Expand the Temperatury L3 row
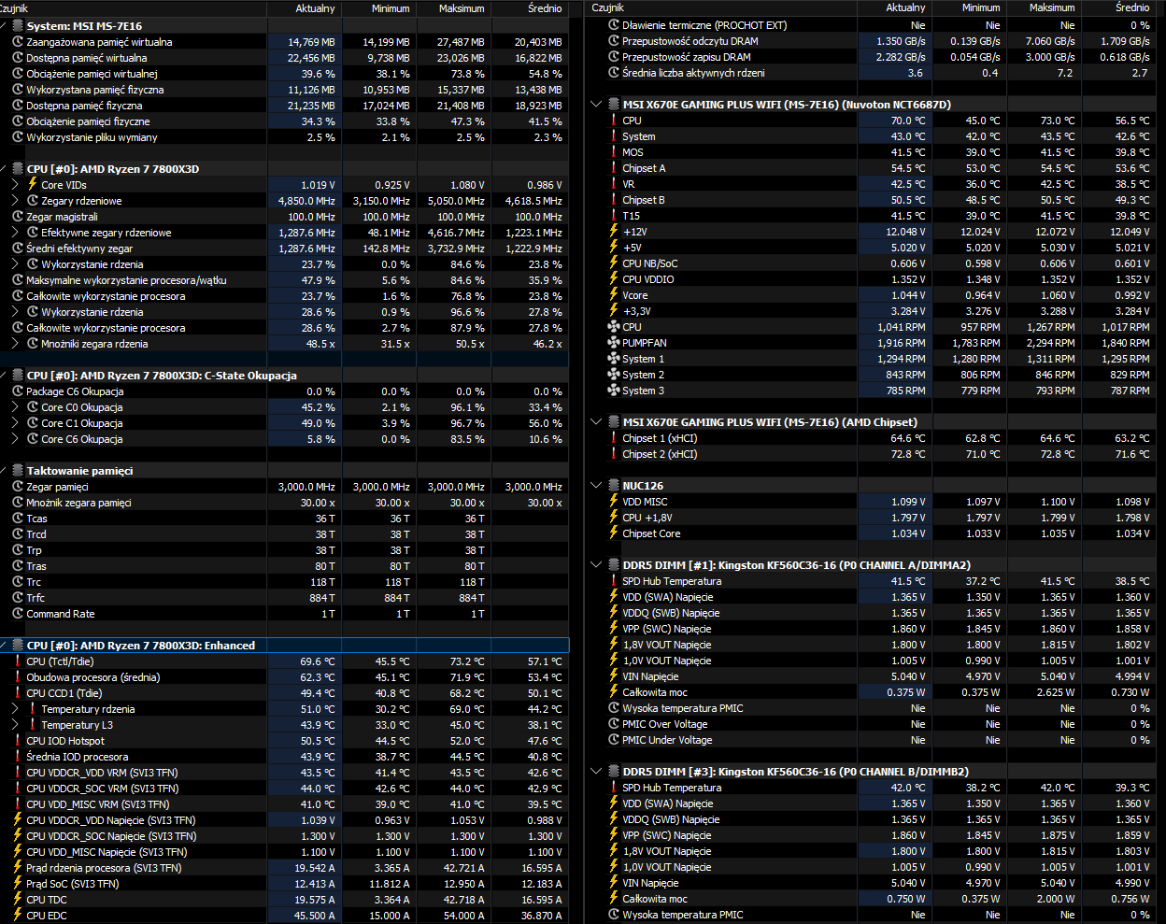1166x924 pixels. [16, 725]
